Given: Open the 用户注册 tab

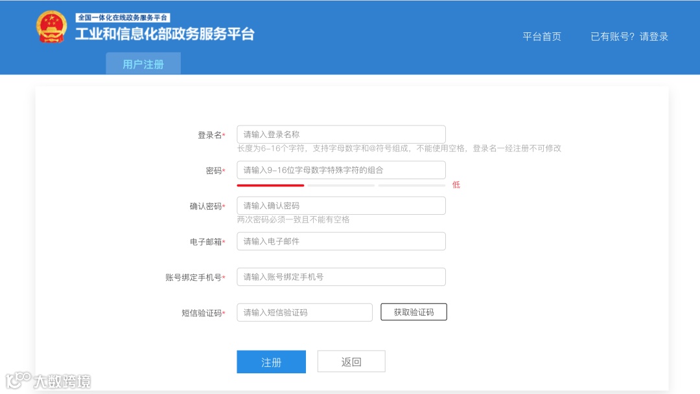Looking at the screenshot, I should [143, 64].
